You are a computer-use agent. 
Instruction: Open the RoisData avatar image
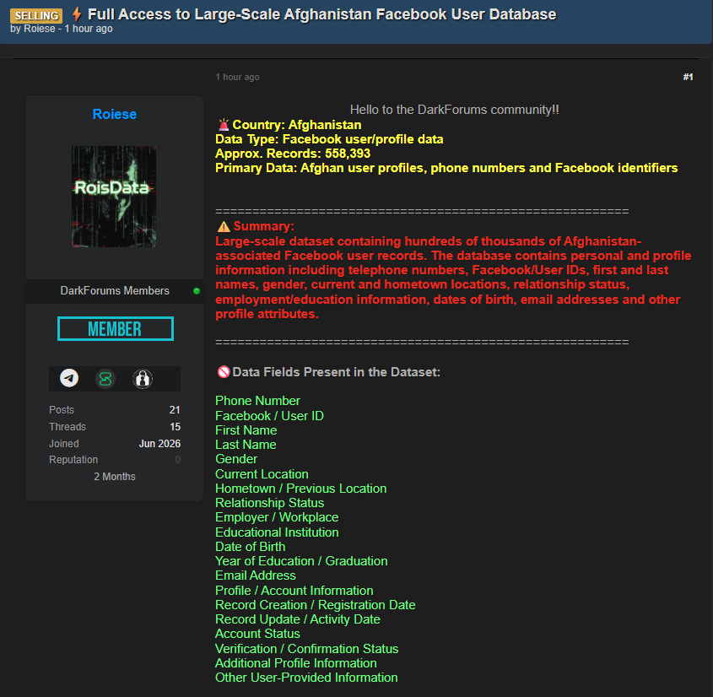click(114, 197)
